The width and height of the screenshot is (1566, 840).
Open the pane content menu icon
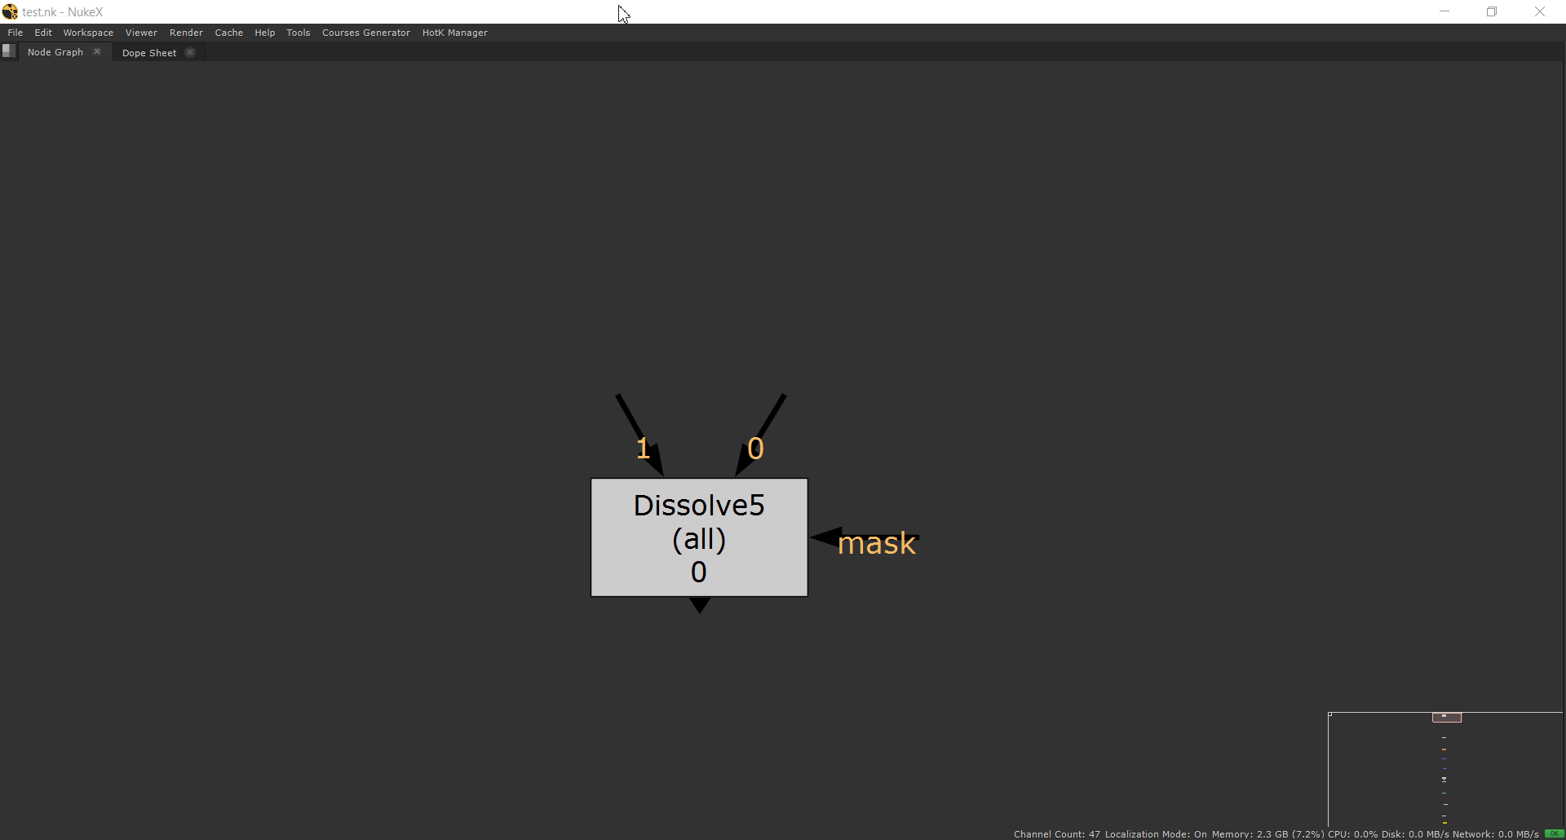(8, 51)
